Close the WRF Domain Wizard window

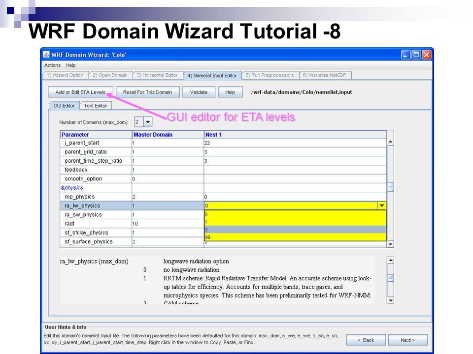click(x=427, y=55)
